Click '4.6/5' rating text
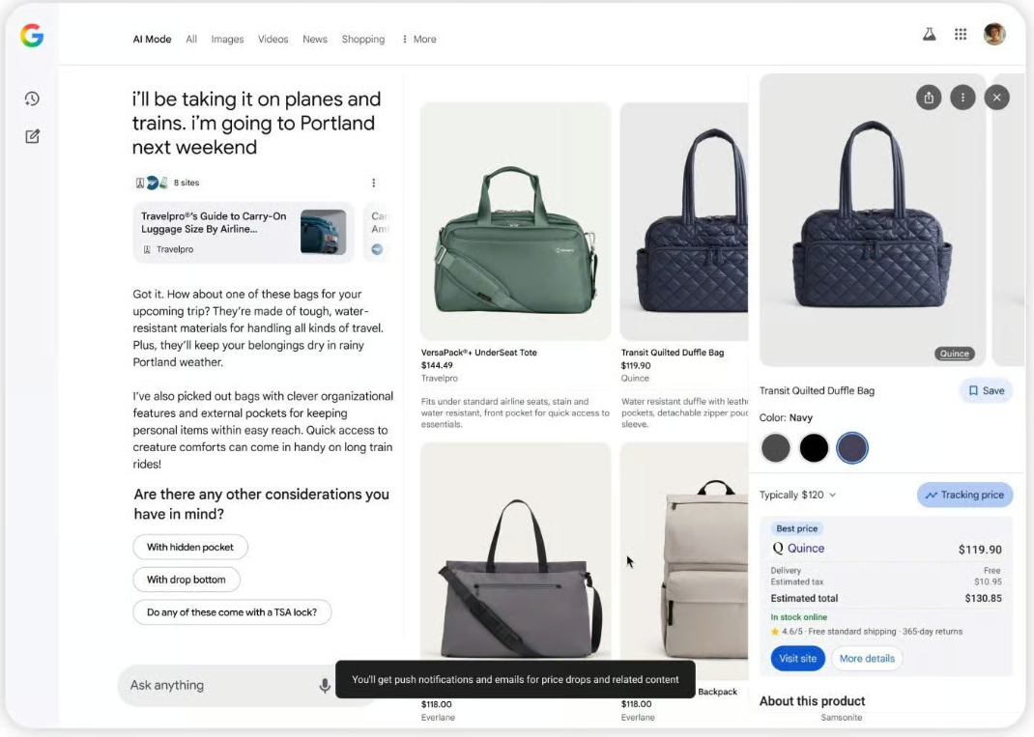The width and height of the screenshot is (1034, 737). click(792, 632)
